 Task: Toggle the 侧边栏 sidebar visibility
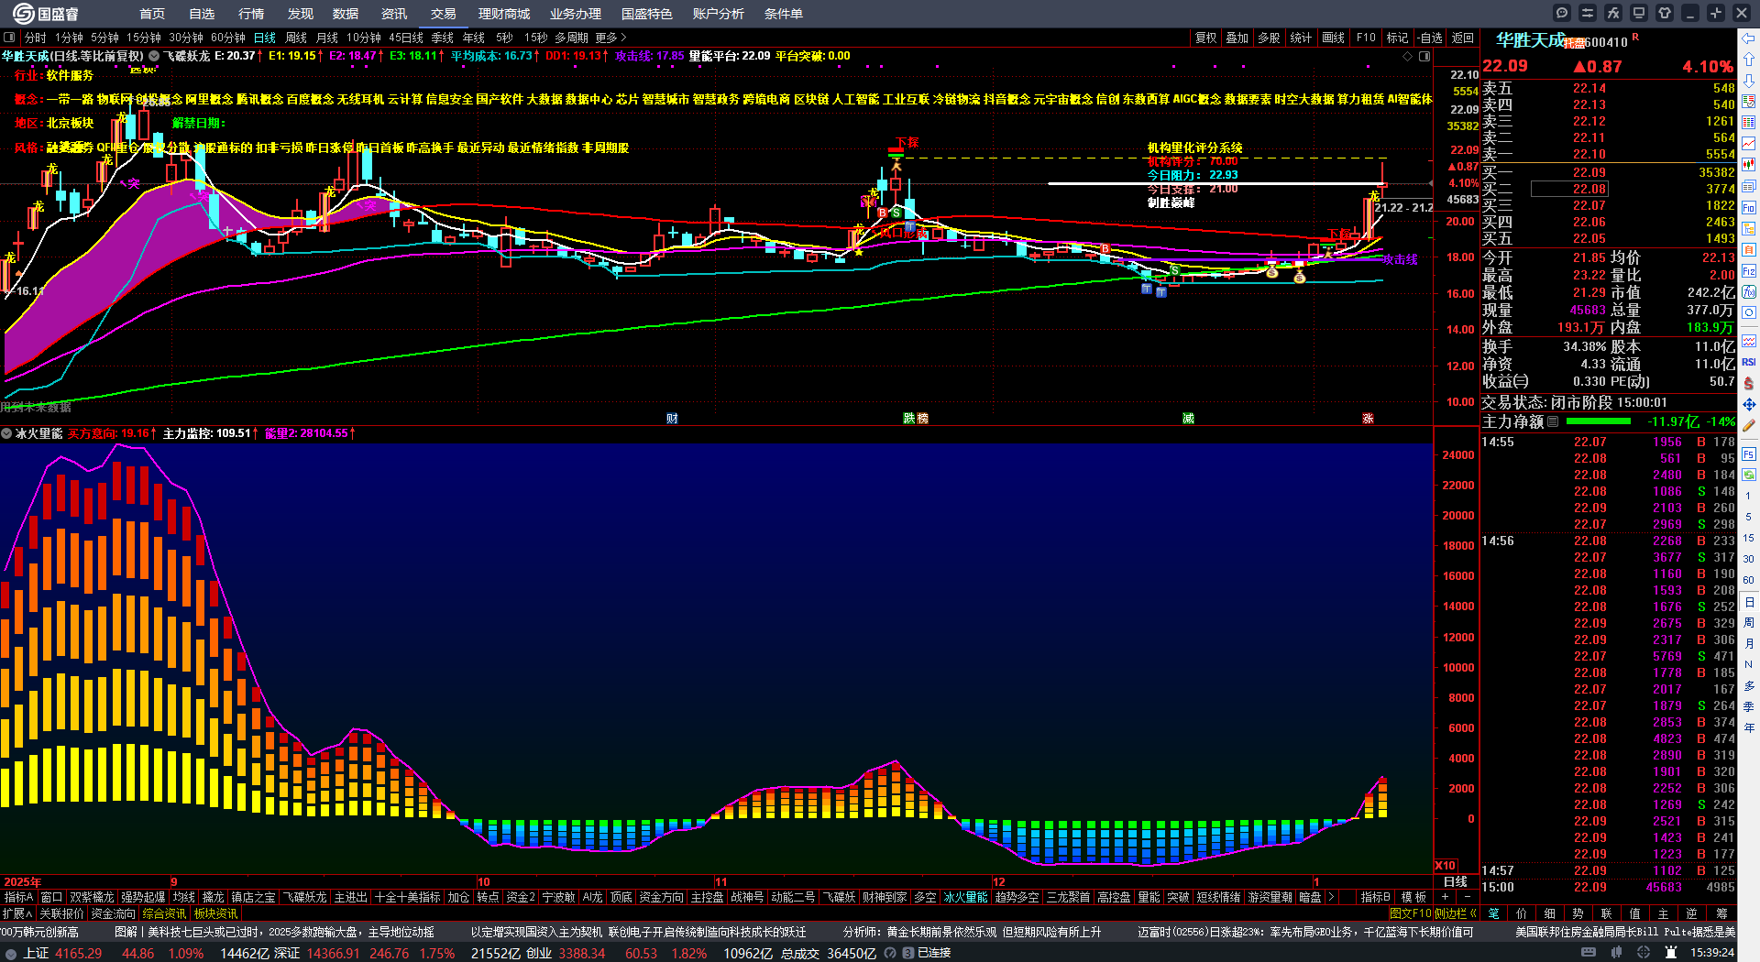[x=1455, y=913]
